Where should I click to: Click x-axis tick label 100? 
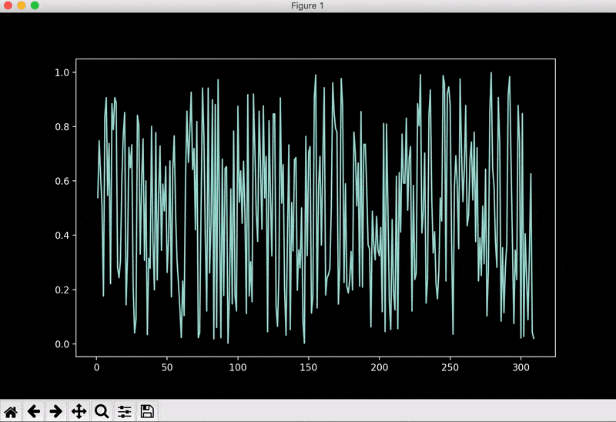point(238,367)
